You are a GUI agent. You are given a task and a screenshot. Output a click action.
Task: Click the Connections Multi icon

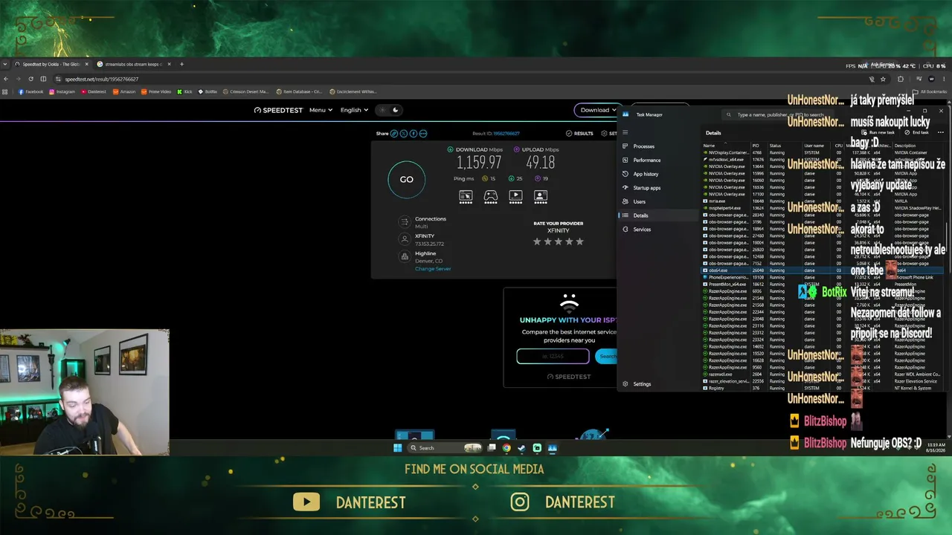pos(404,222)
